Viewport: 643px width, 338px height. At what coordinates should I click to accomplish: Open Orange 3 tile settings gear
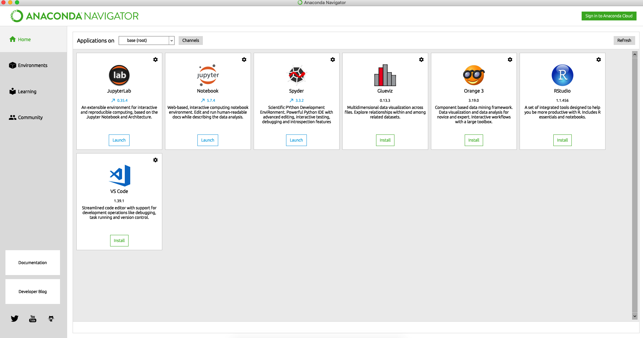click(x=510, y=60)
